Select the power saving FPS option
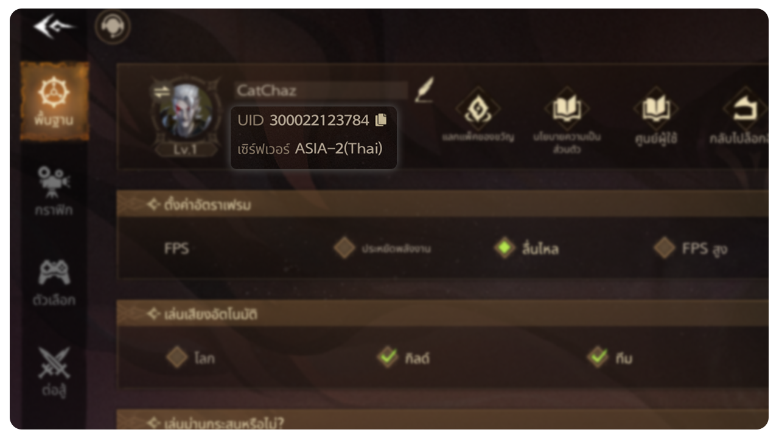779x438 pixels. click(x=344, y=248)
